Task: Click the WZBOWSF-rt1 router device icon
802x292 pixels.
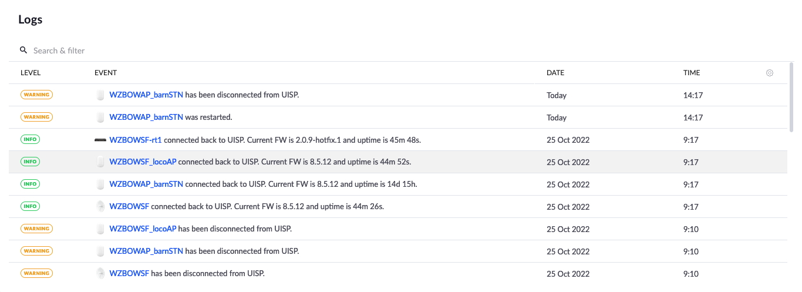Action: point(100,140)
